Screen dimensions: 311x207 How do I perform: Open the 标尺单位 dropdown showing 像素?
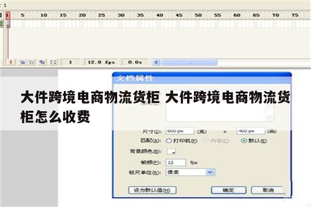pos(190,172)
